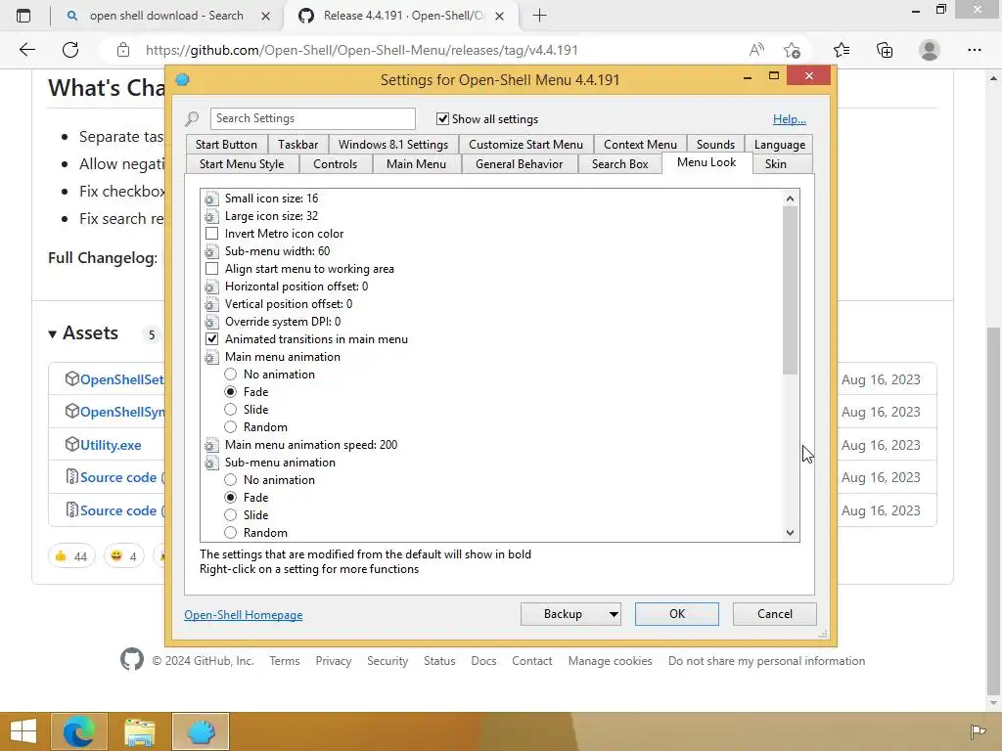Open the Search Box tab
This screenshot has height=751, width=1002.
(619, 164)
